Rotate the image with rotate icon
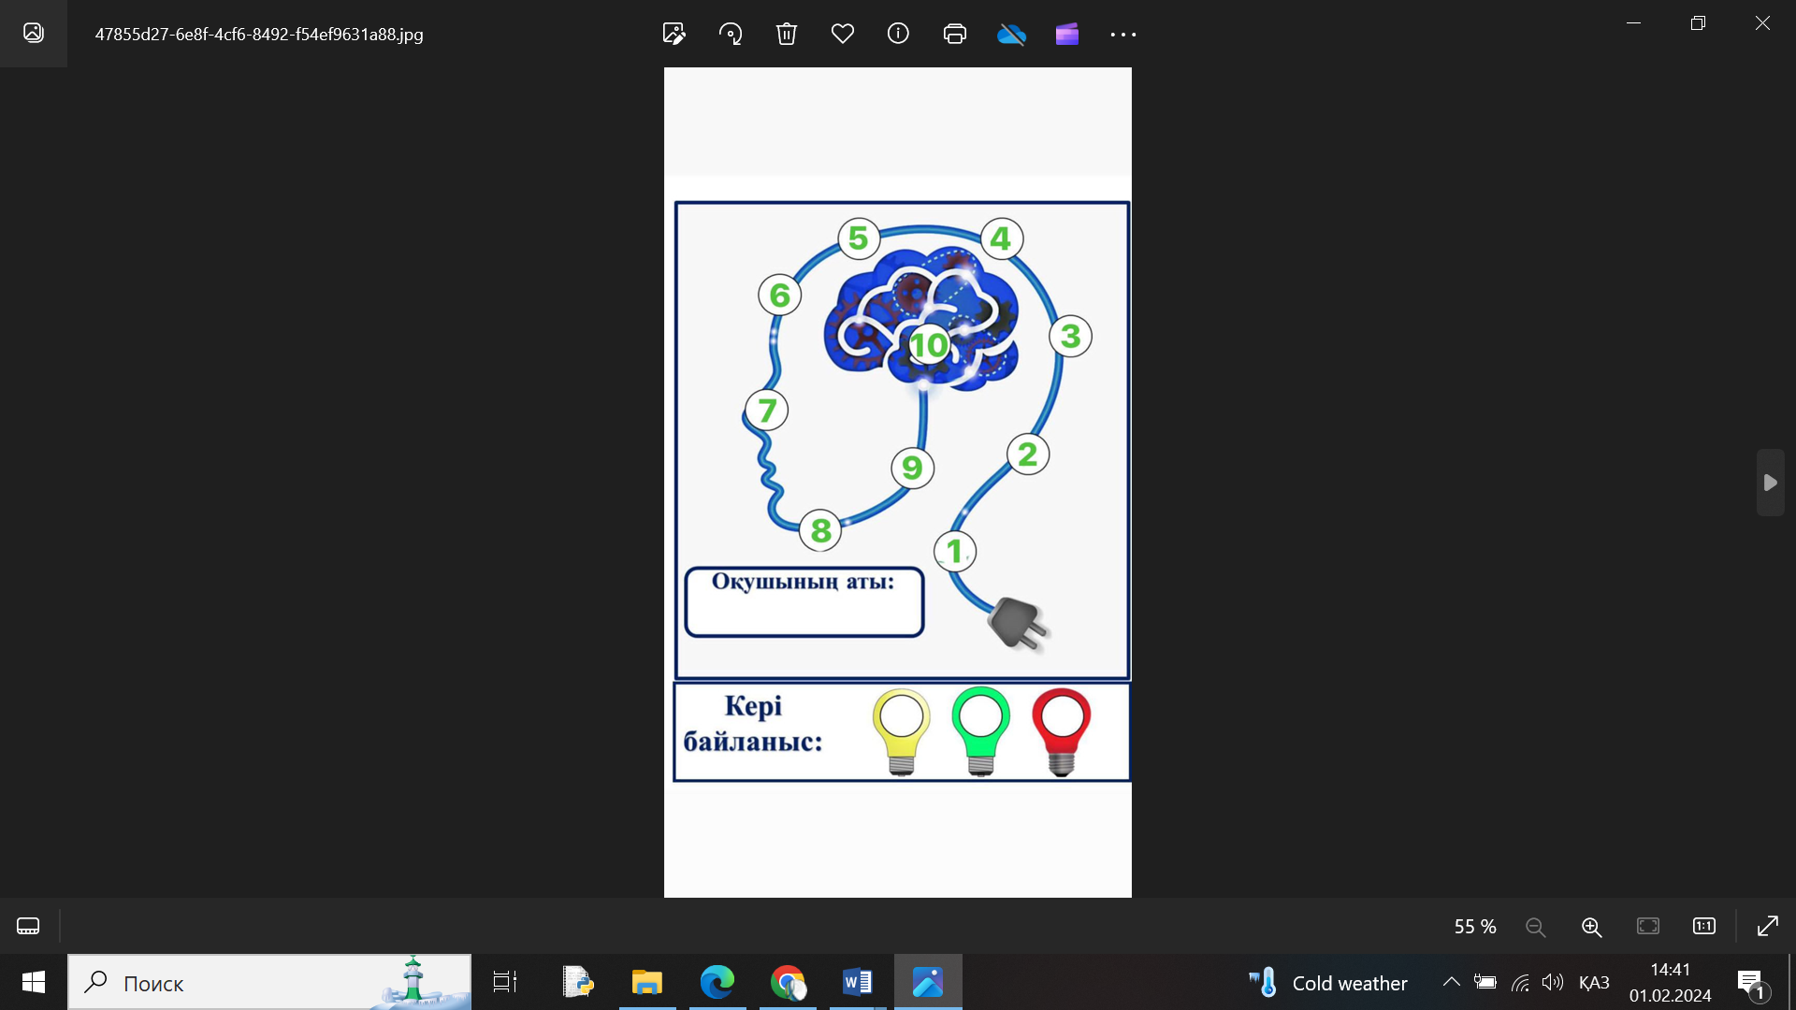1796x1010 pixels. click(731, 35)
